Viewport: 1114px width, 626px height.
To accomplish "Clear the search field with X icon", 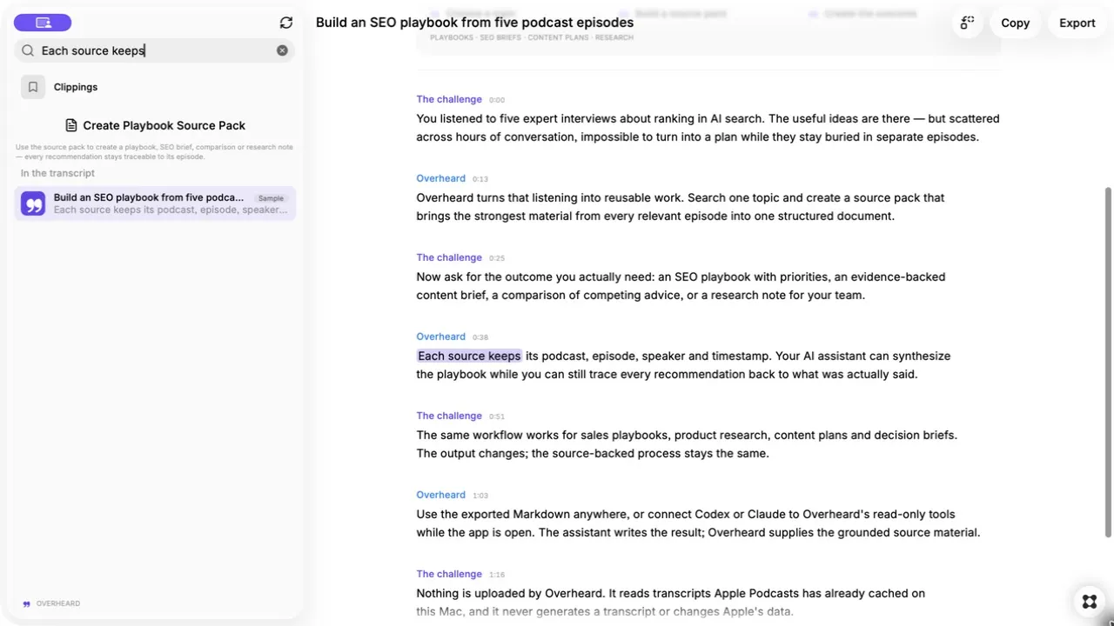I will coord(282,50).
